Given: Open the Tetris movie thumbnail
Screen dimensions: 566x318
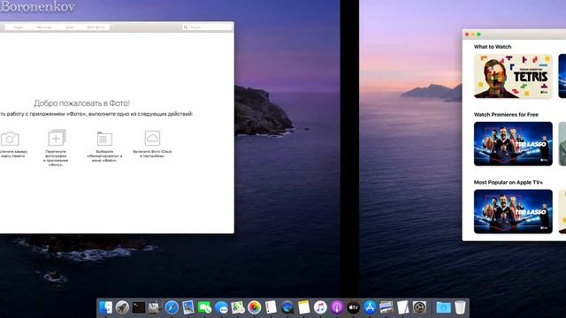Looking at the screenshot, I should click(x=513, y=76).
